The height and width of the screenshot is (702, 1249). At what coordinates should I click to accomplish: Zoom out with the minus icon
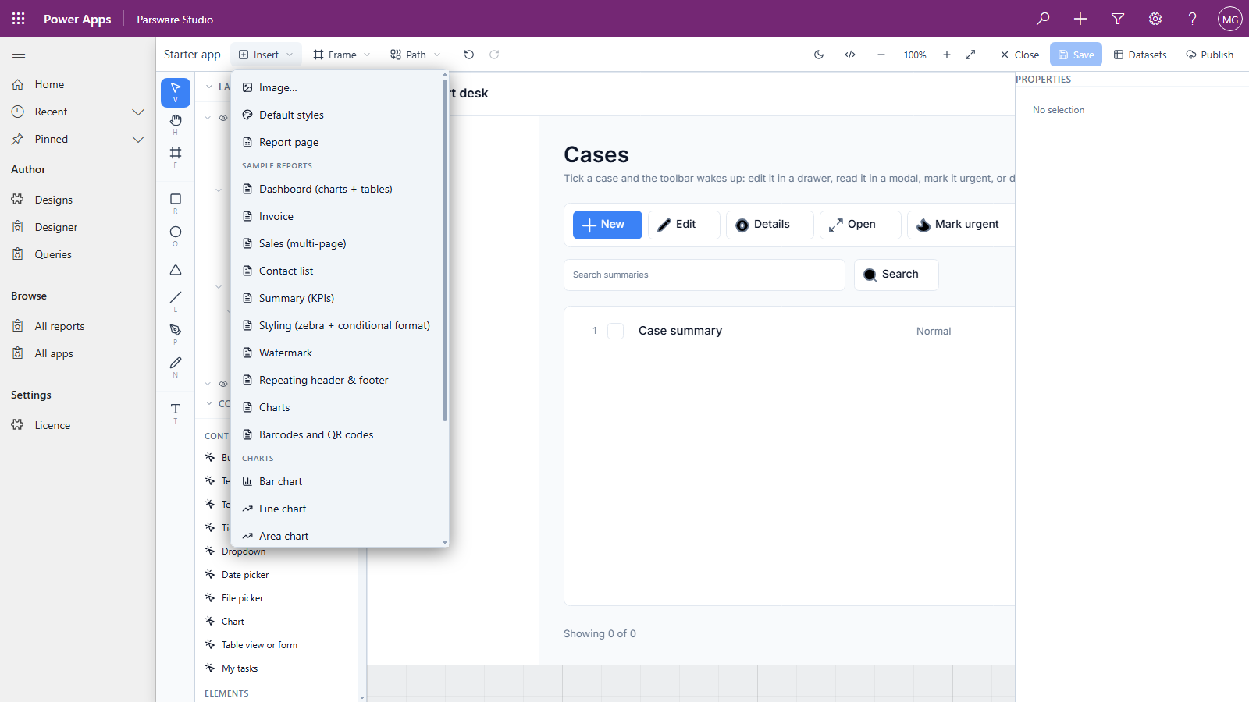pos(881,55)
